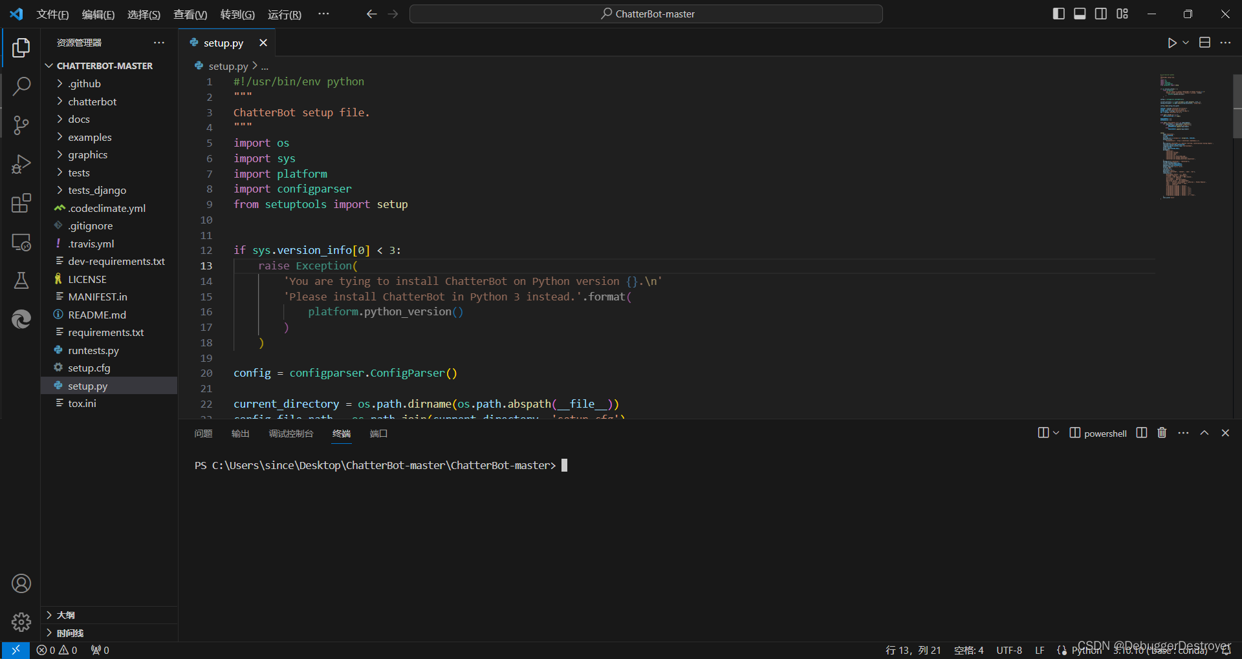Expand the .github folder
Viewport: 1242px width, 659px height.
109,83
